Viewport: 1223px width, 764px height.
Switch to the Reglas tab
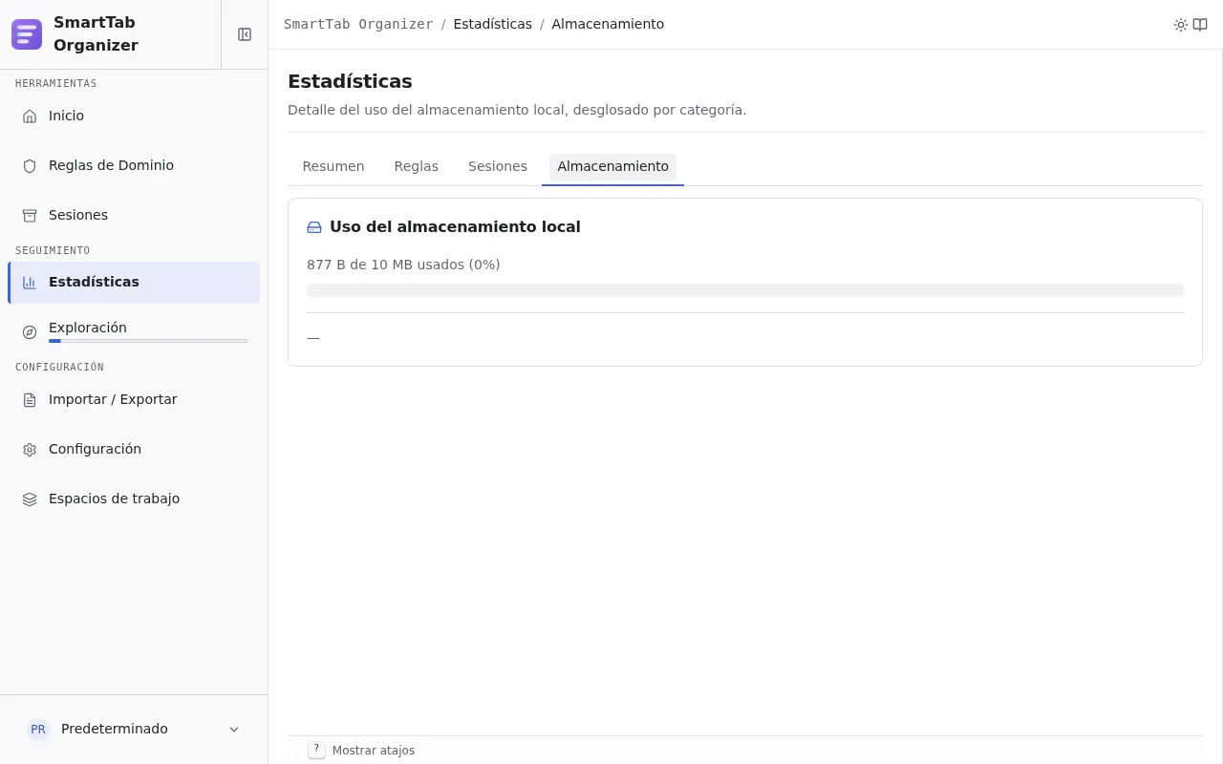[417, 166]
